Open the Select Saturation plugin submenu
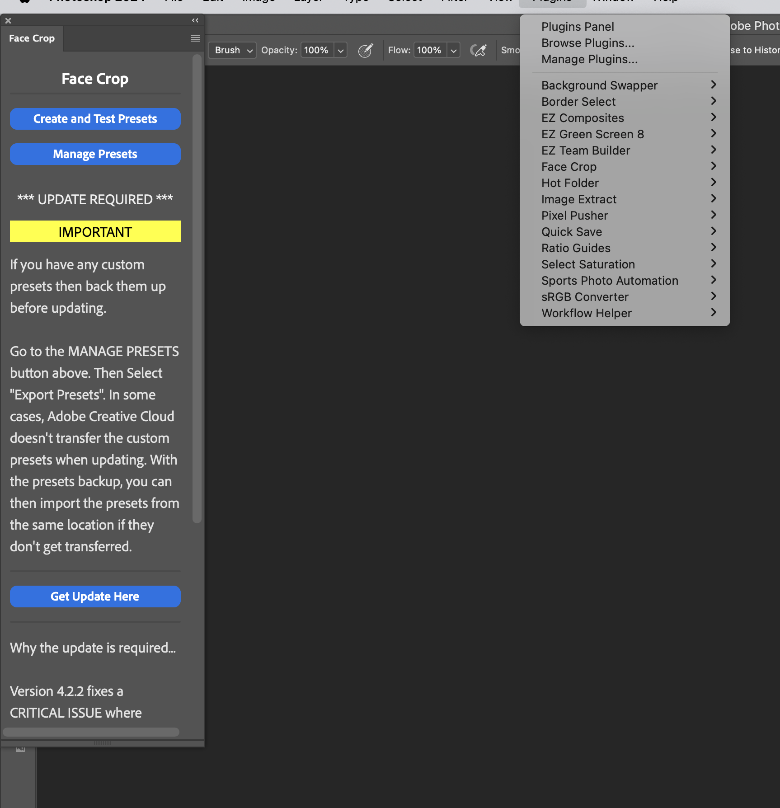 point(625,264)
